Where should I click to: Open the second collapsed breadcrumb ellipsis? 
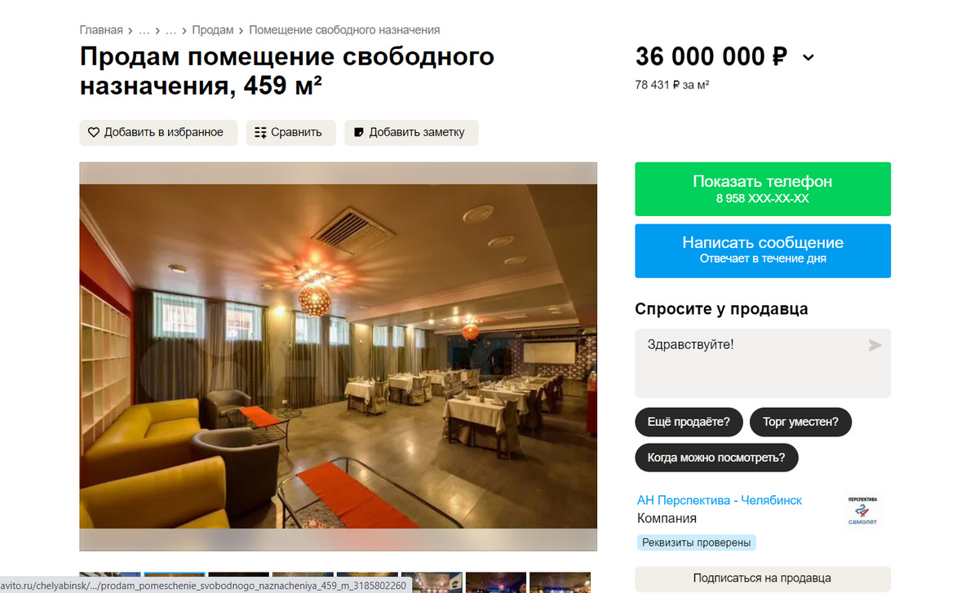[171, 30]
